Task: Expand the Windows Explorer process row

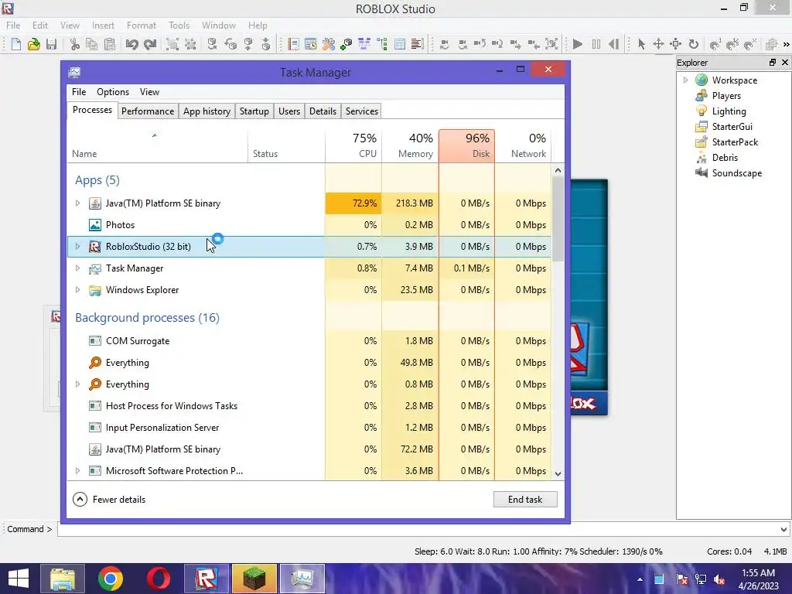Action: coord(77,290)
